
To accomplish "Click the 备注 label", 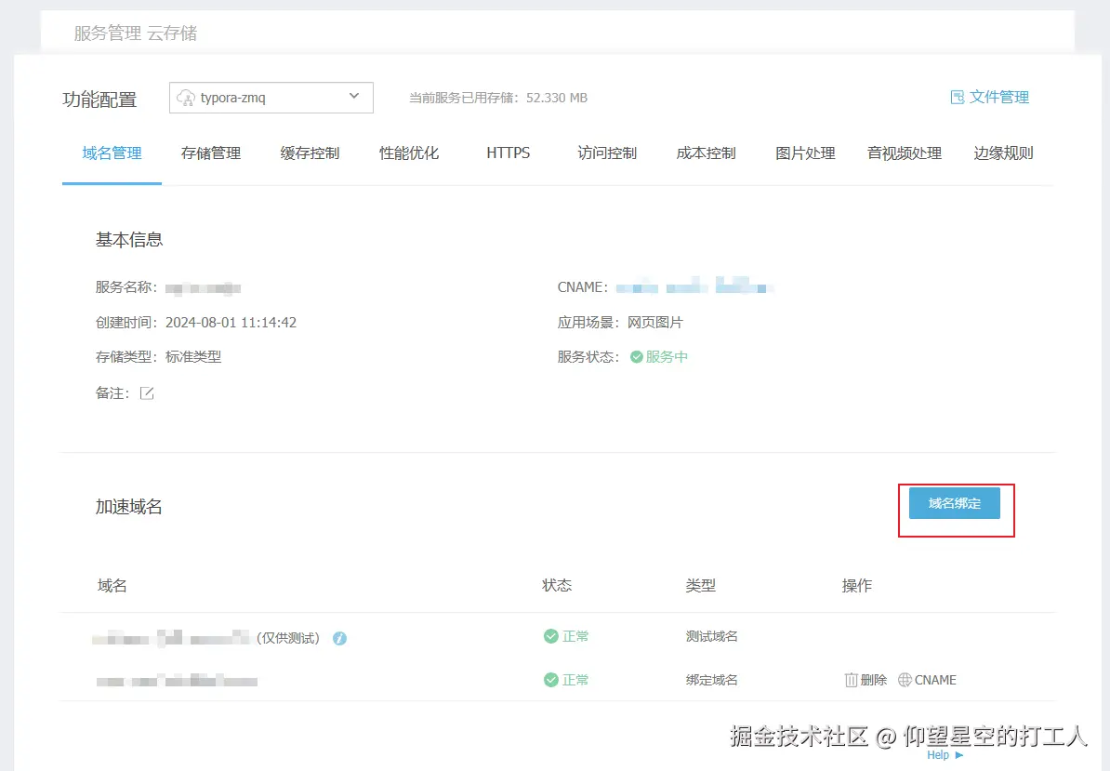I will tap(112, 392).
